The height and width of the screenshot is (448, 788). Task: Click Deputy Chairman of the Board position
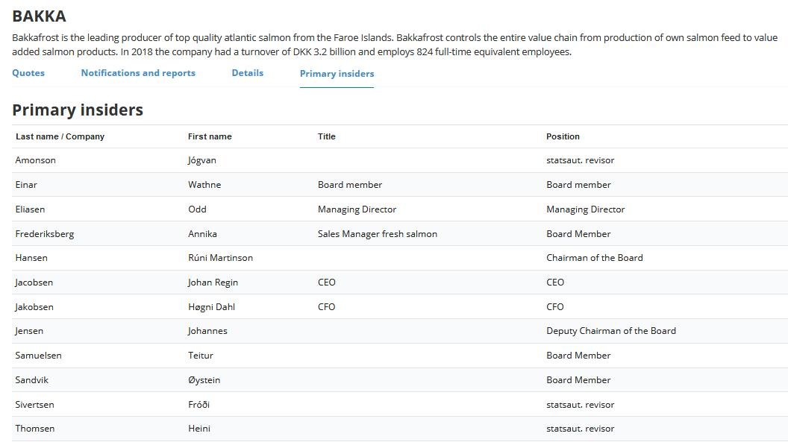pyautogui.click(x=610, y=331)
